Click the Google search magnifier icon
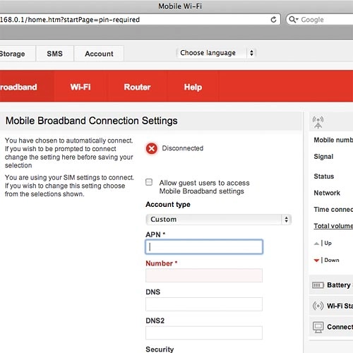The image size is (353, 353). point(292,19)
